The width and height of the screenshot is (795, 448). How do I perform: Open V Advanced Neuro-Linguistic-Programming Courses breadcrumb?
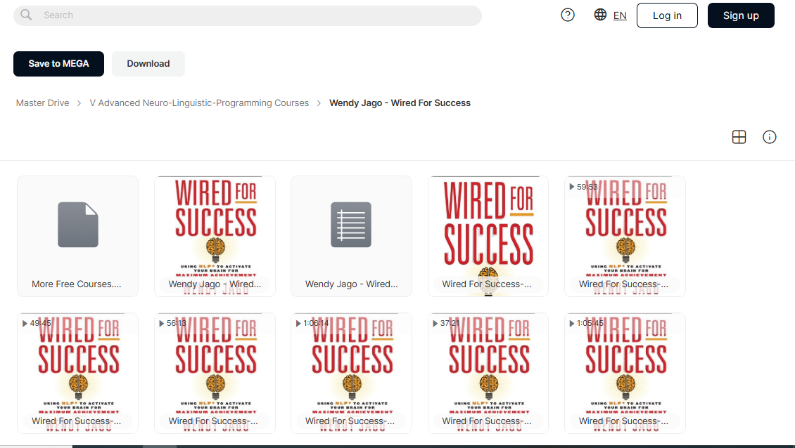199,103
